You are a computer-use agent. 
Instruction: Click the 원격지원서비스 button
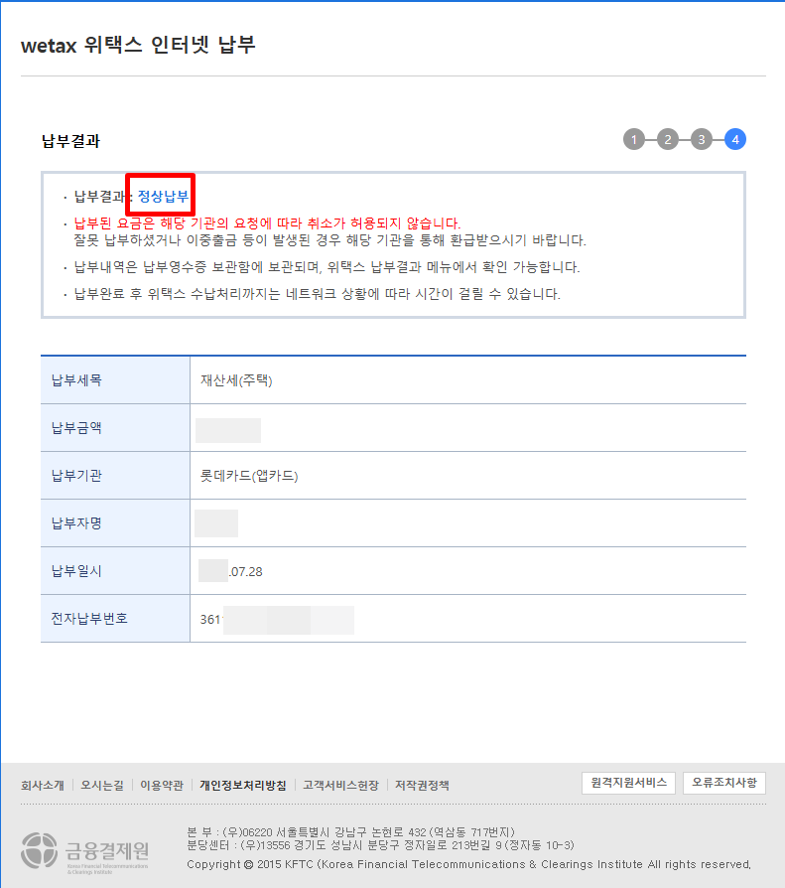[x=629, y=783]
